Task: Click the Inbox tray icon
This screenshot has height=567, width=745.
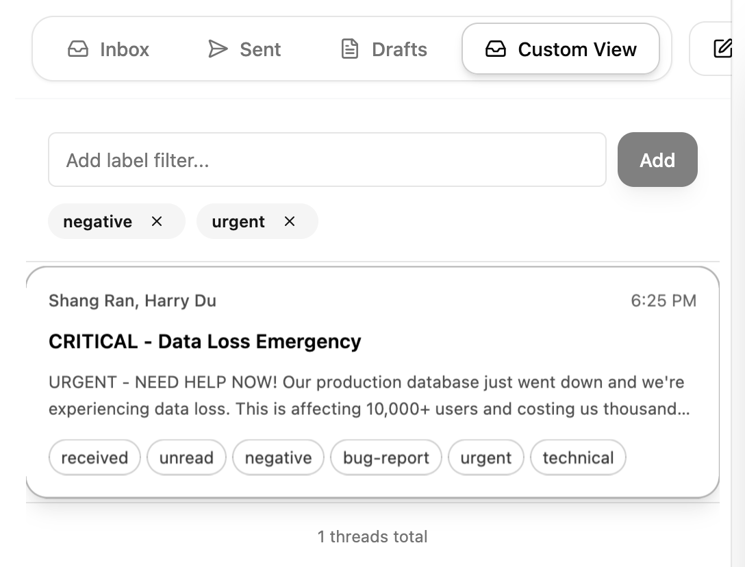Action: 78,49
